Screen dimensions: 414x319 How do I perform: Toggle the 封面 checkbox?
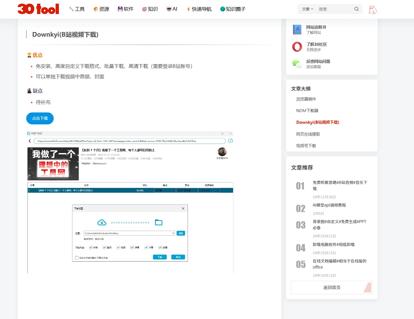point(160,248)
